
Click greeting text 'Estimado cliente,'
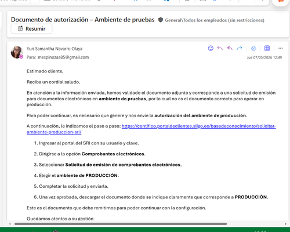[x=45, y=71]
